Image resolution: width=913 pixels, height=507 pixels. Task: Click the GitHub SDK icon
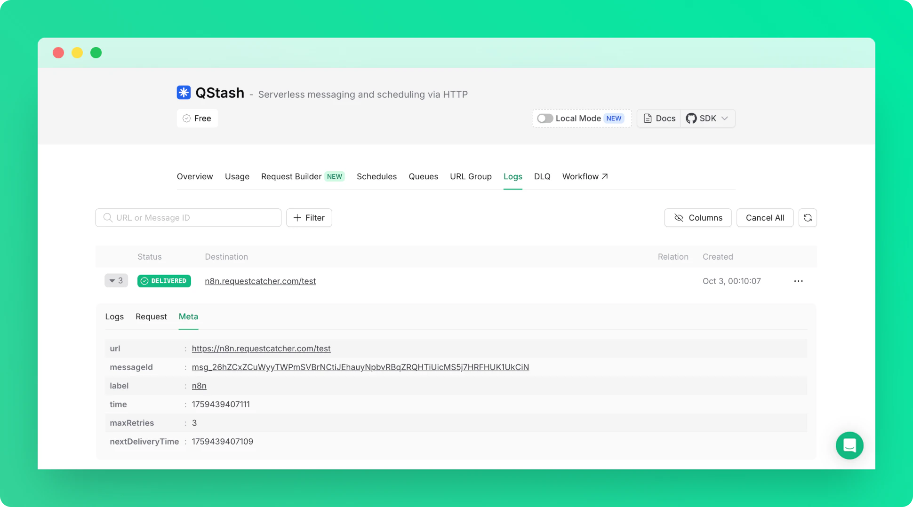tap(691, 119)
